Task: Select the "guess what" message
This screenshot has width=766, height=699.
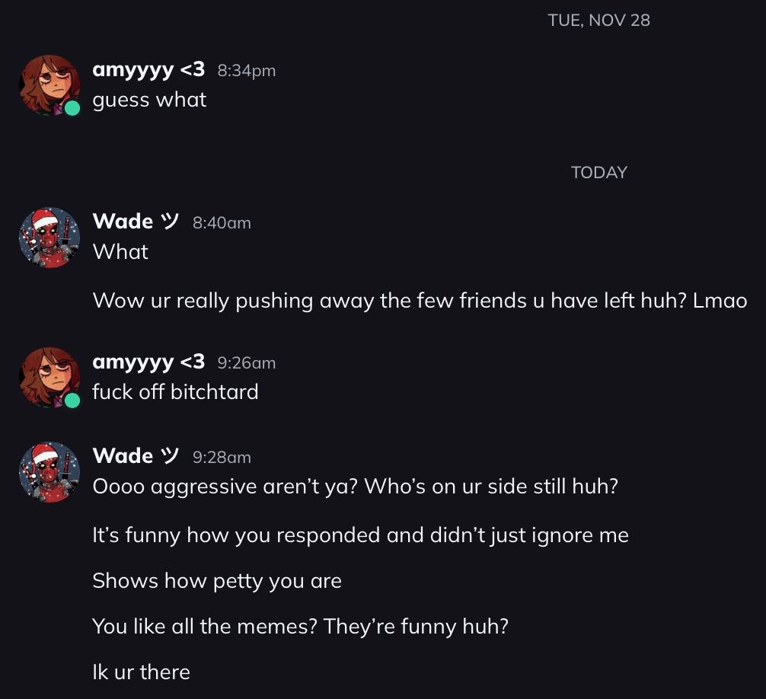Action: tap(149, 100)
